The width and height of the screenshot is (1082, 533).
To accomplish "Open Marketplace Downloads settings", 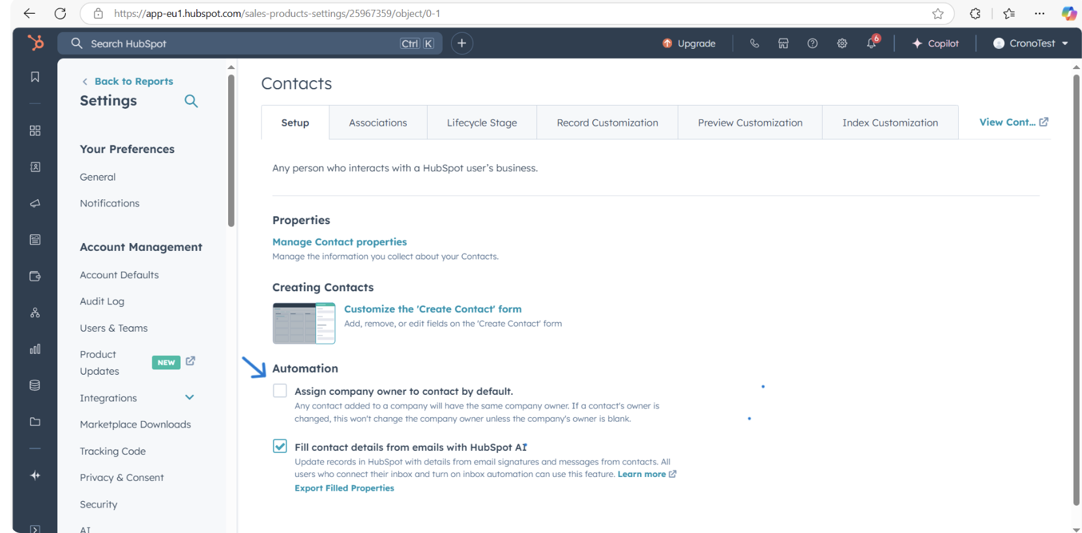I will [x=136, y=424].
